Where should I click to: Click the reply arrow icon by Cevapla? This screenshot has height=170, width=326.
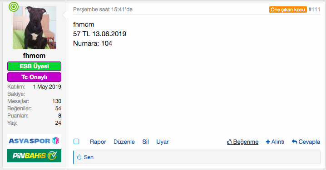click(294, 142)
